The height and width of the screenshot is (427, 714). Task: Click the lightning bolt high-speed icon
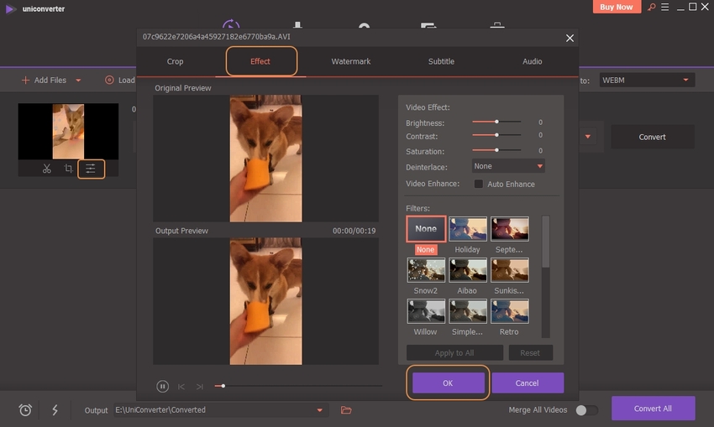tap(55, 409)
